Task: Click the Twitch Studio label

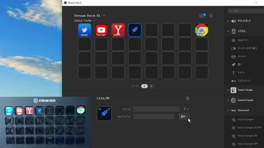Action: 245,90
